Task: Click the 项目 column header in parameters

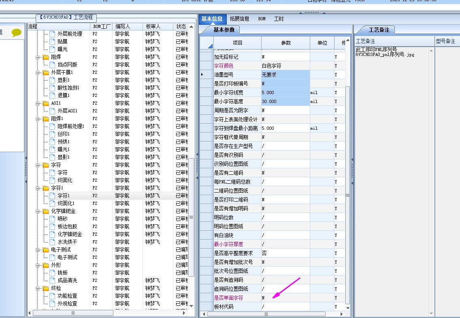Action: coord(237,43)
